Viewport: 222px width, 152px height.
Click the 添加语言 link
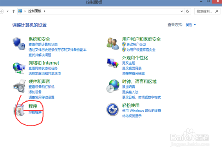[128, 87]
